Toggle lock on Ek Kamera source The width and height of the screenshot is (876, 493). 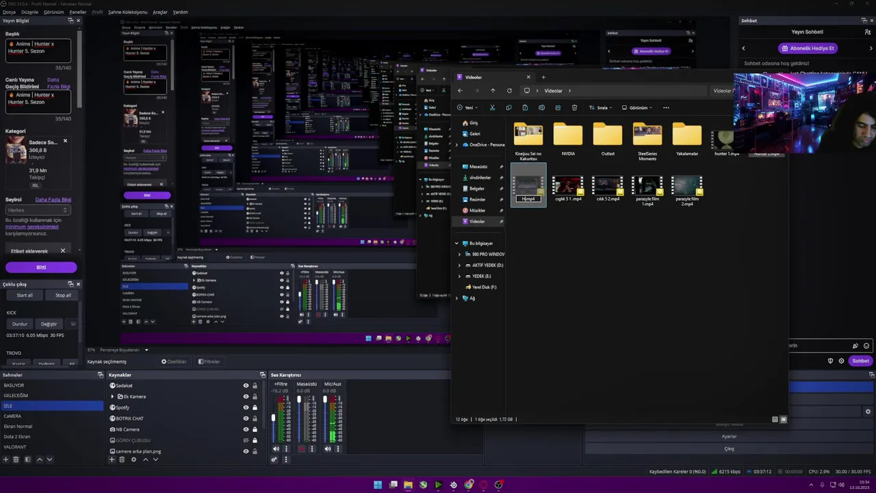255,396
